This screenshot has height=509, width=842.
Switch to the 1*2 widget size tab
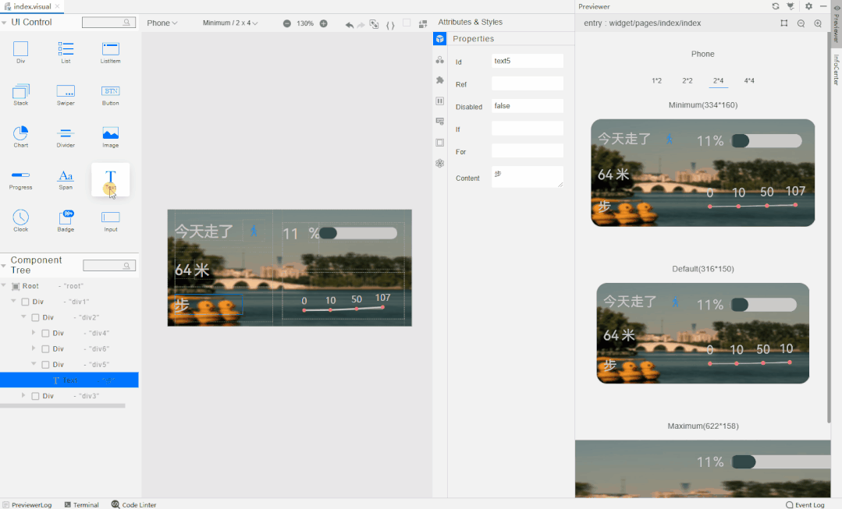click(657, 81)
